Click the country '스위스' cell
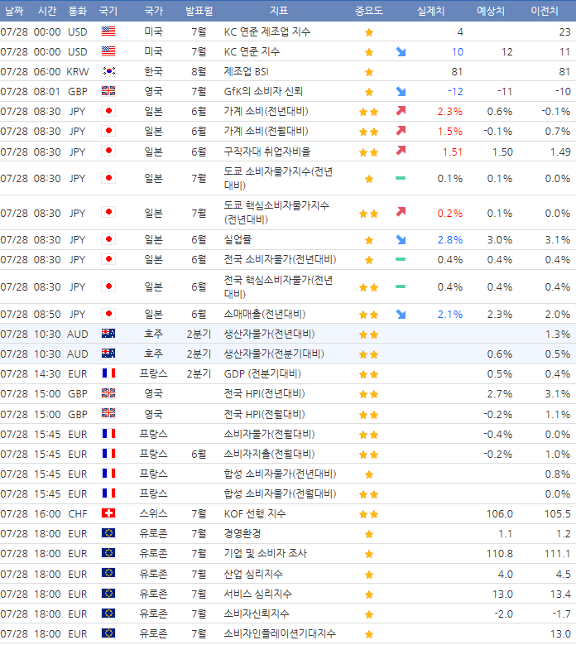 tap(153, 513)
